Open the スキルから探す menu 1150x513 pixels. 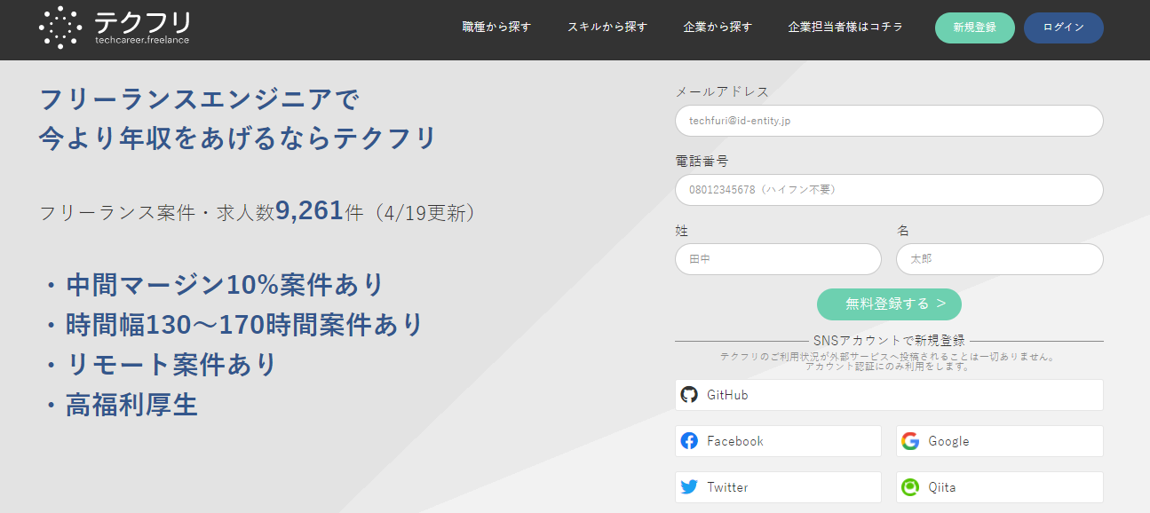pos(607,27)
